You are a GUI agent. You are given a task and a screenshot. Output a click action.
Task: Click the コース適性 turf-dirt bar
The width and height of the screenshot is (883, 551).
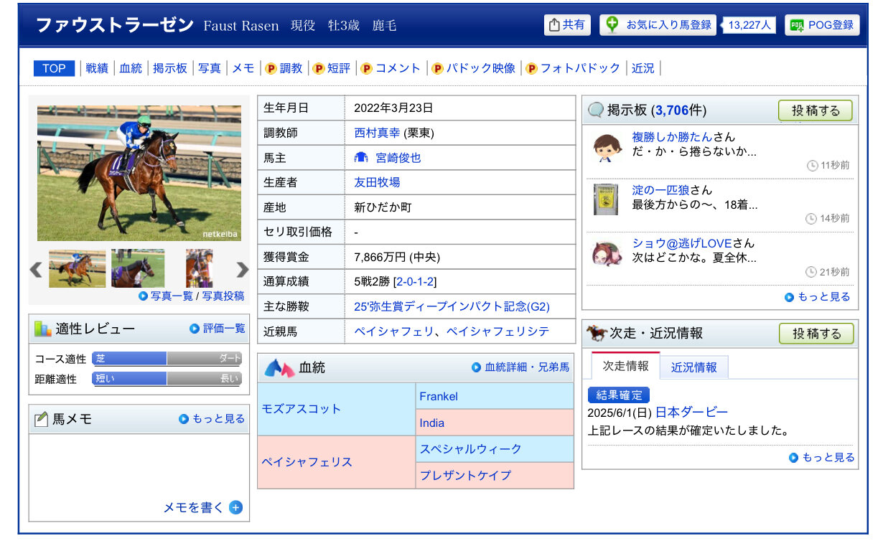point(167,359)
